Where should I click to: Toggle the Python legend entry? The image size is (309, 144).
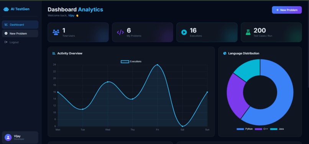(245, 129)
